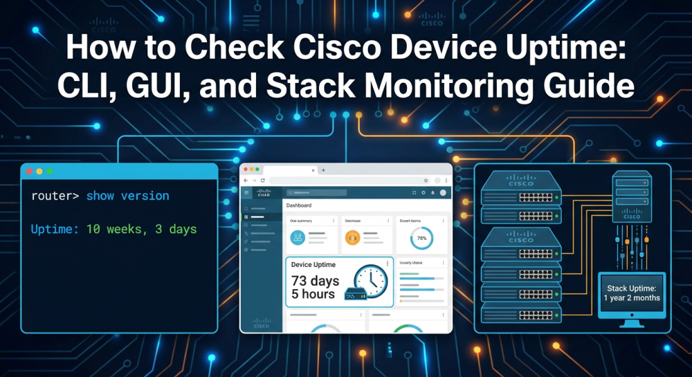Screen dimensions: 692x377
Task: Open options menu on the 76% card
Action: click(443, 221)
